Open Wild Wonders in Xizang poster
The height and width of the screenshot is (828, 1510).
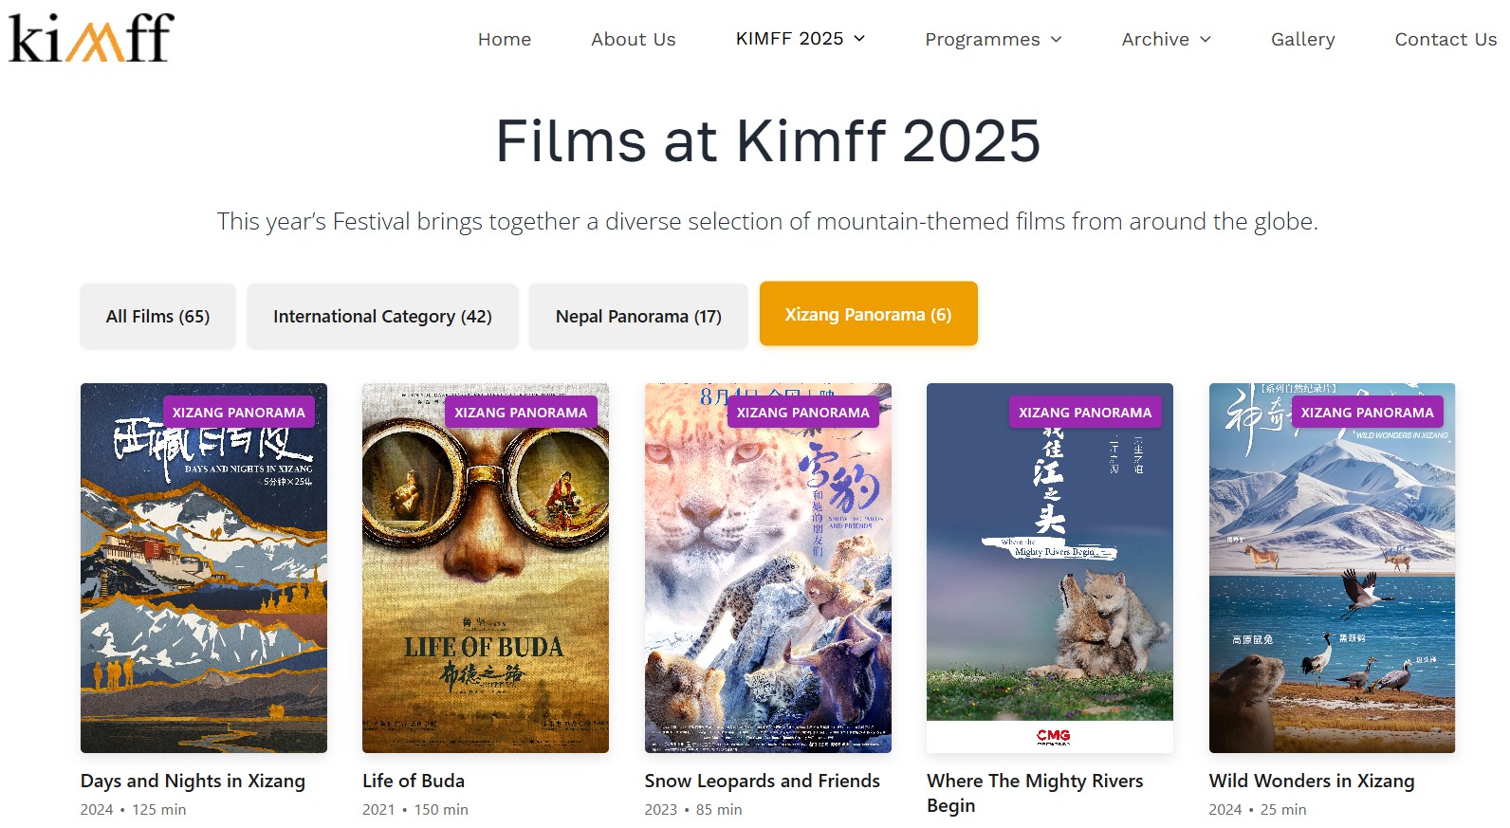[1332, 568]
